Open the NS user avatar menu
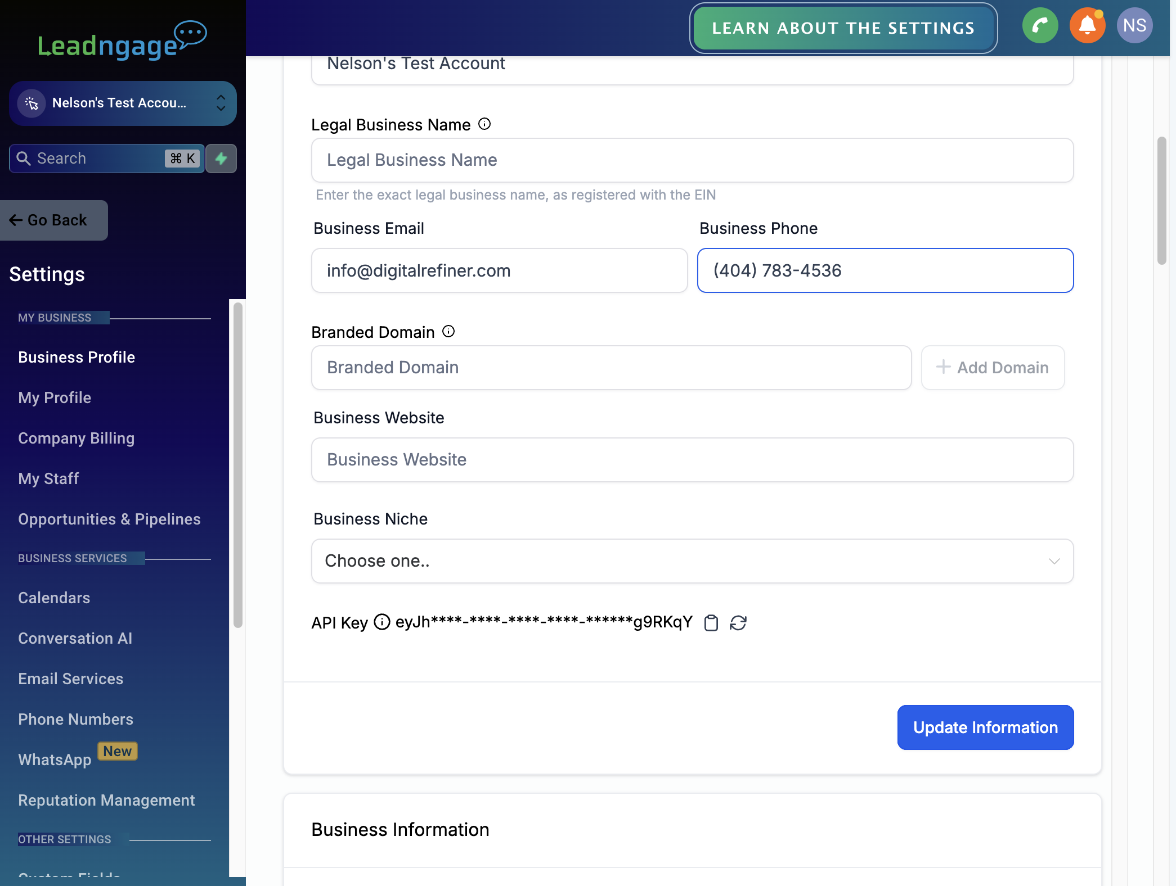1176x886 pixels. coord(1134,26)
